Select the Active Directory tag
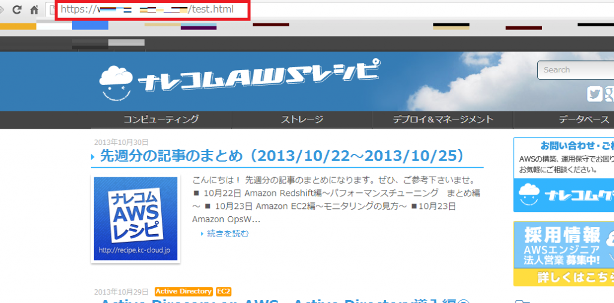Image resolution: width=614 pixels, height=303 pixels. tap(183, 292)
